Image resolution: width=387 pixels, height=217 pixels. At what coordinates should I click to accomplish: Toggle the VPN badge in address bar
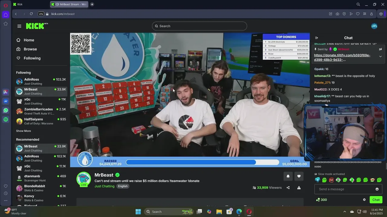(41, 14)
